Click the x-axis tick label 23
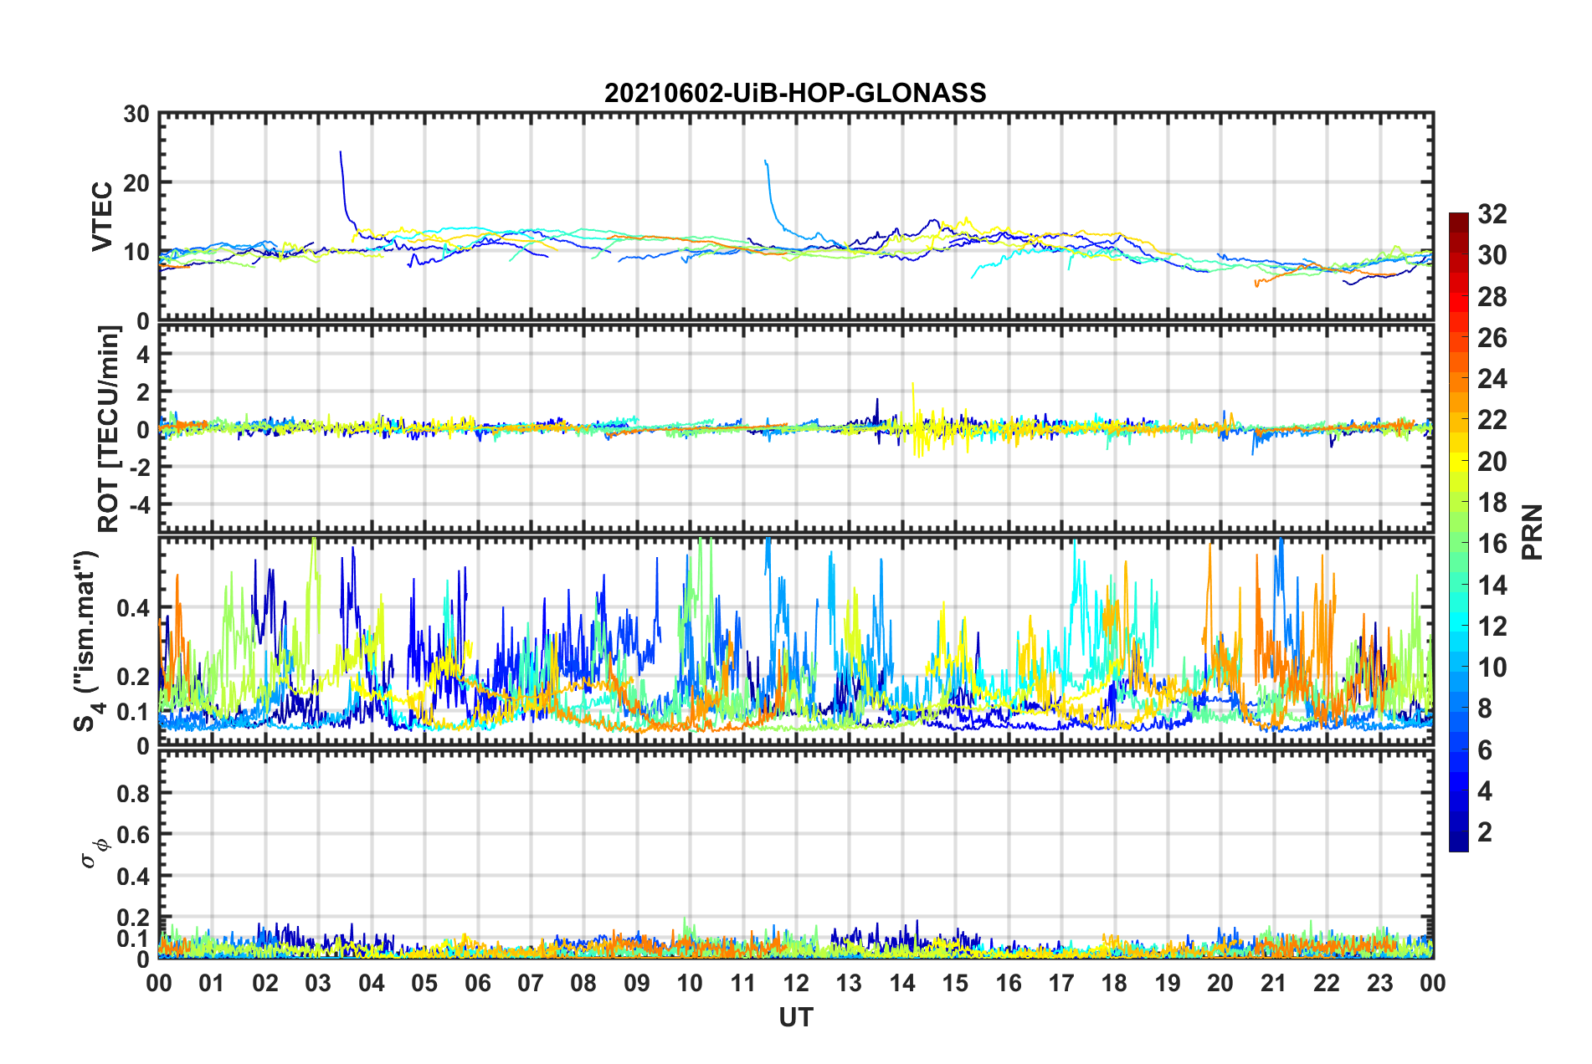Screen dimensions: 1592x1064 (x=1379, y=983)
